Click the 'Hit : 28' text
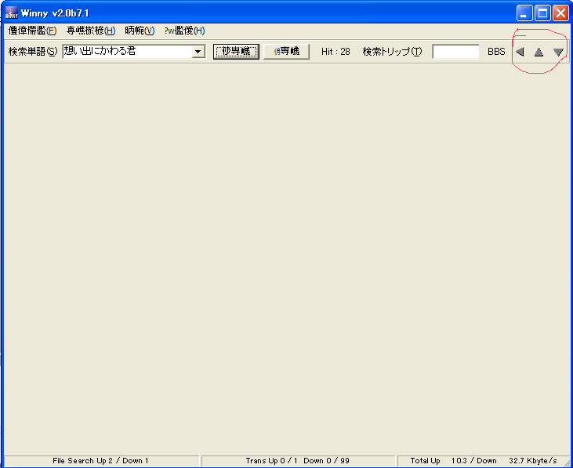 (335, 52)
